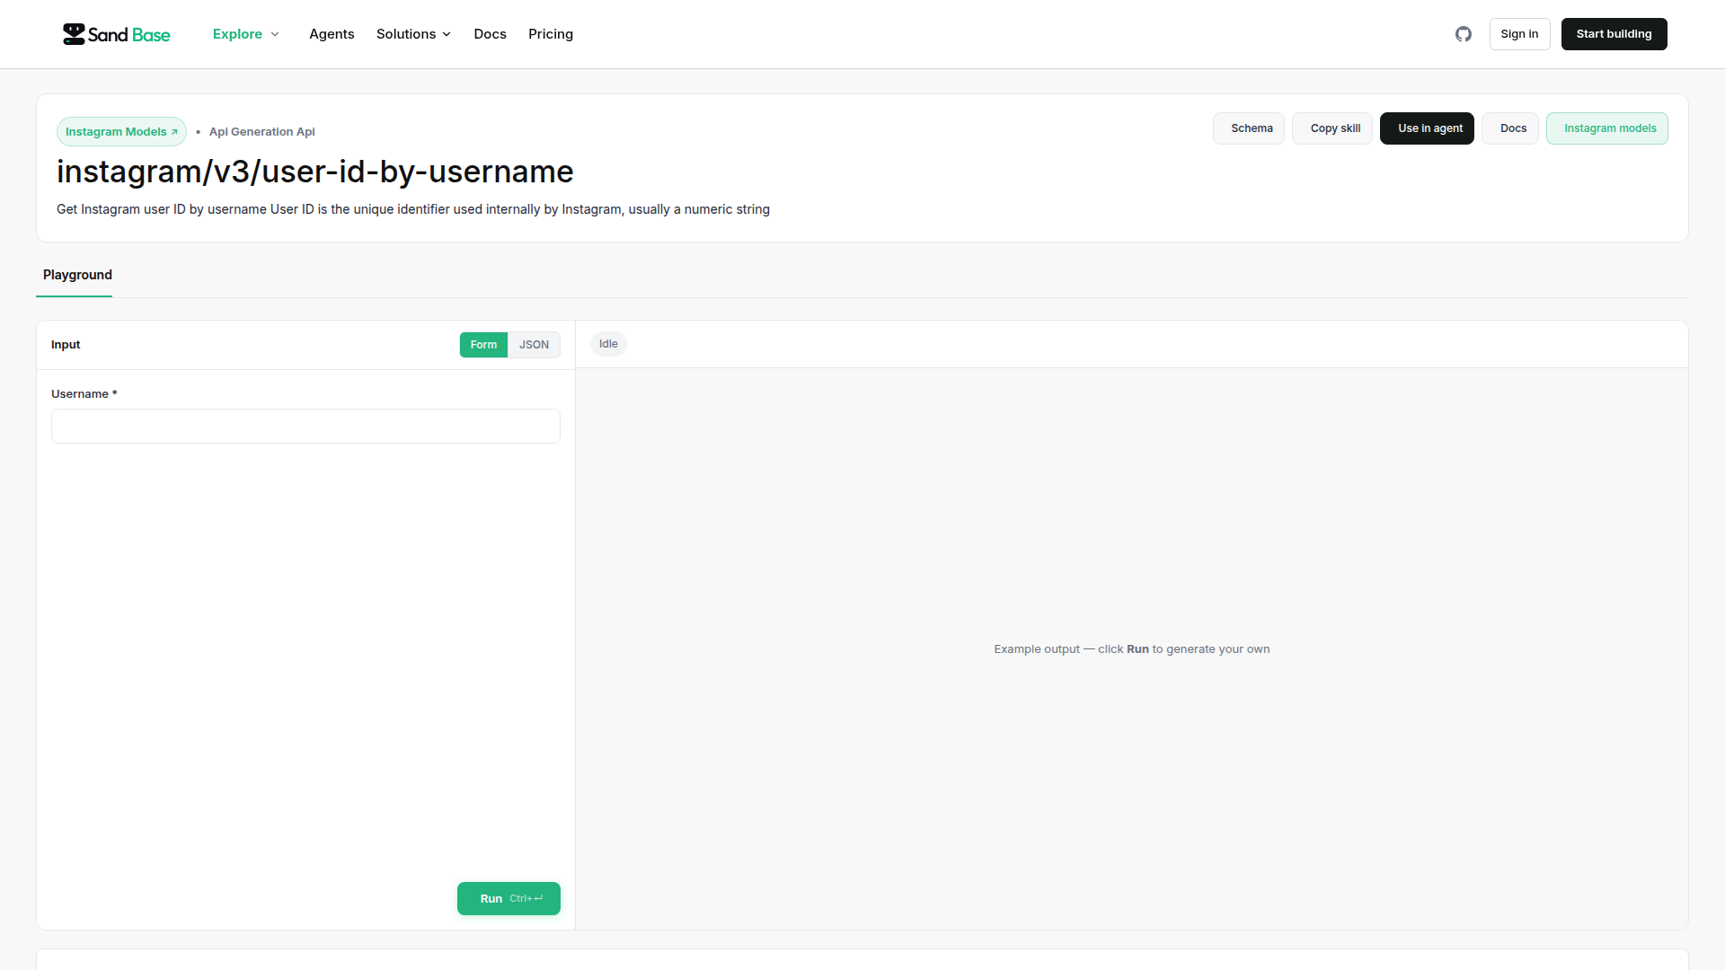Go to the Agents page

tap(332, 34)
